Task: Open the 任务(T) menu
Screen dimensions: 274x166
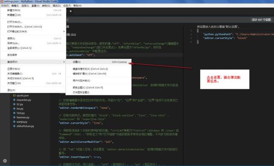Action: tap(67, 6)
